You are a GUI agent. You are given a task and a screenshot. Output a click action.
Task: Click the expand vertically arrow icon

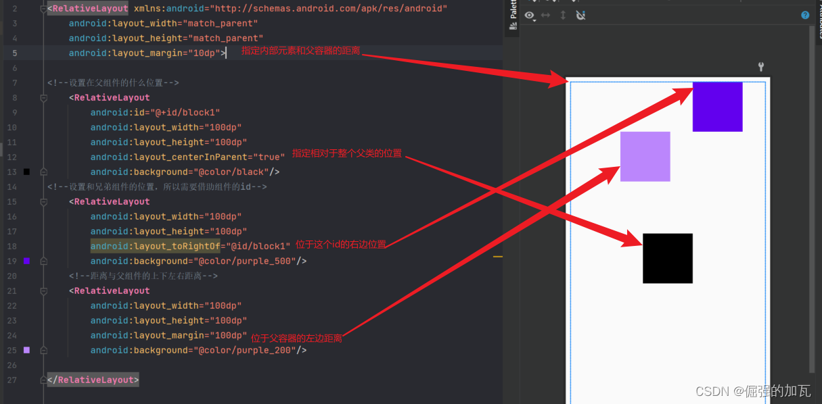[x=563, y=15]
